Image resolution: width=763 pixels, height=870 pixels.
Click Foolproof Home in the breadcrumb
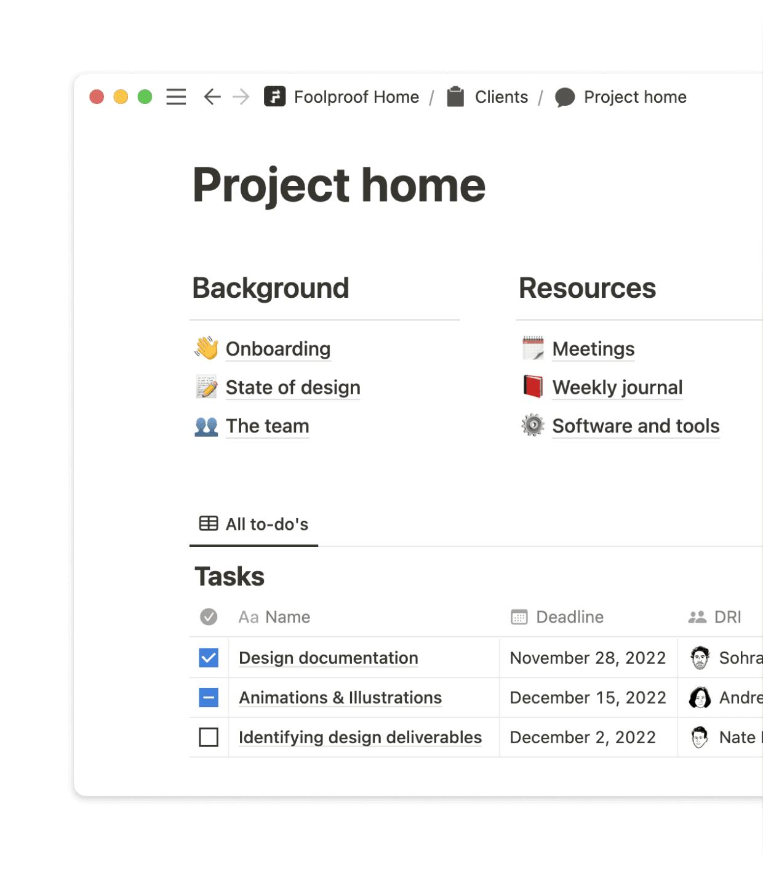[356, 97]
